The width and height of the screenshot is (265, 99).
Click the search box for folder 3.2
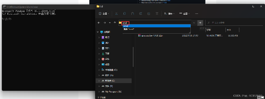pyautogui.click(x=234, y=23)
